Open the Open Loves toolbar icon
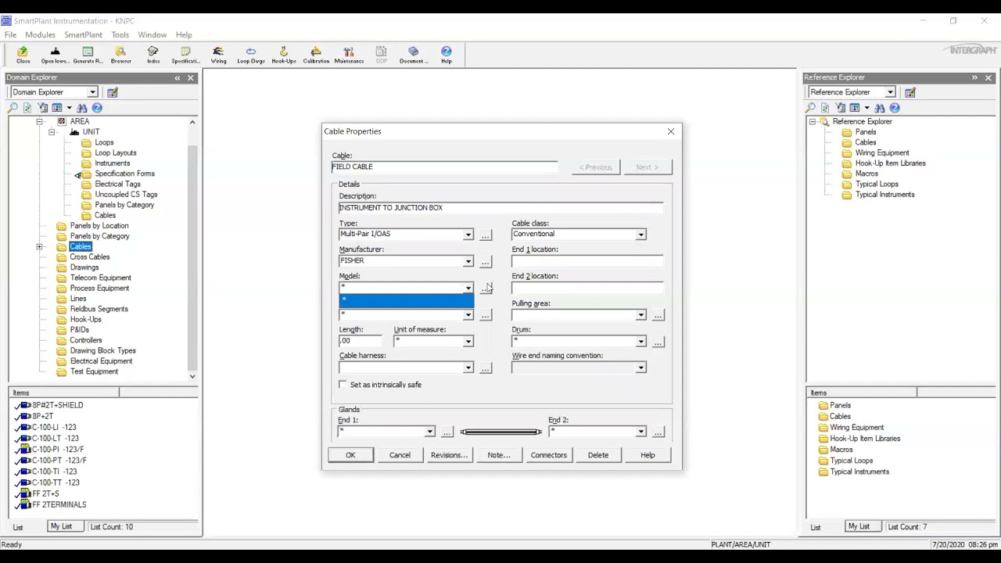The height and width of the screenshot is (563, 1001). tap(55, 55)
